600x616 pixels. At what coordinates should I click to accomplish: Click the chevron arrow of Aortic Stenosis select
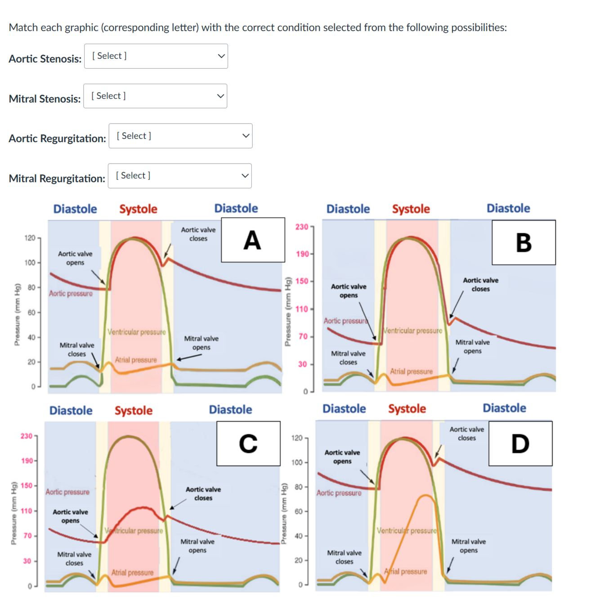[x=221, y=56]
